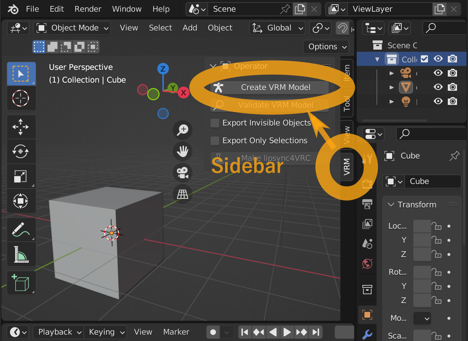This screenshot has width=468, height=341.
Task: Expand the camera object tree row
Action: tap(391, 73)
